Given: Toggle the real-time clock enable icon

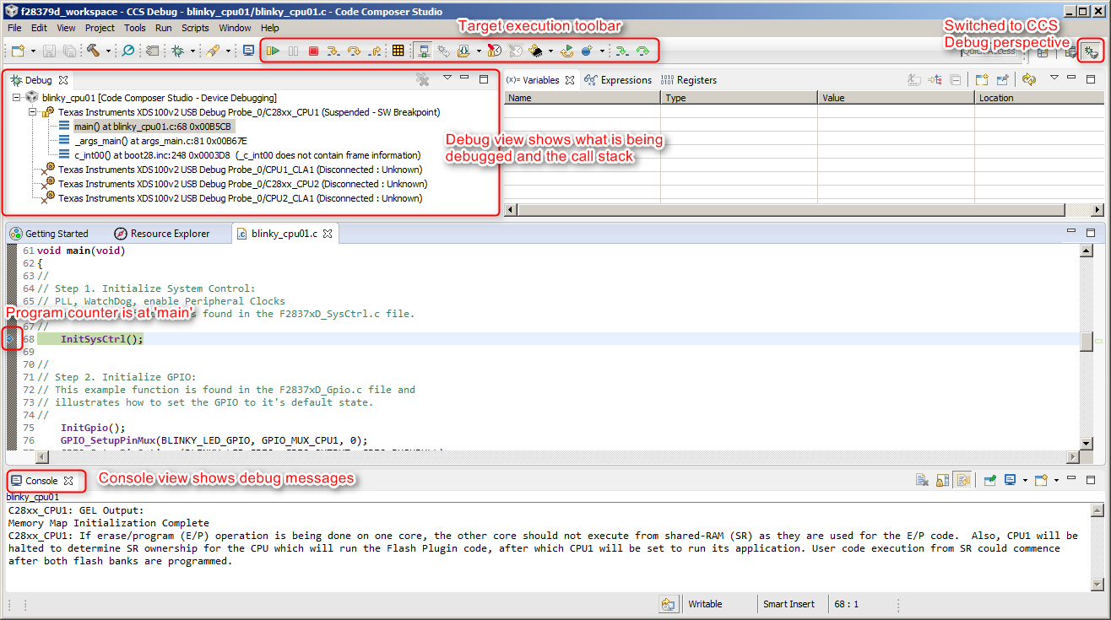Looking at the screenshot, I should coord(494,51).
